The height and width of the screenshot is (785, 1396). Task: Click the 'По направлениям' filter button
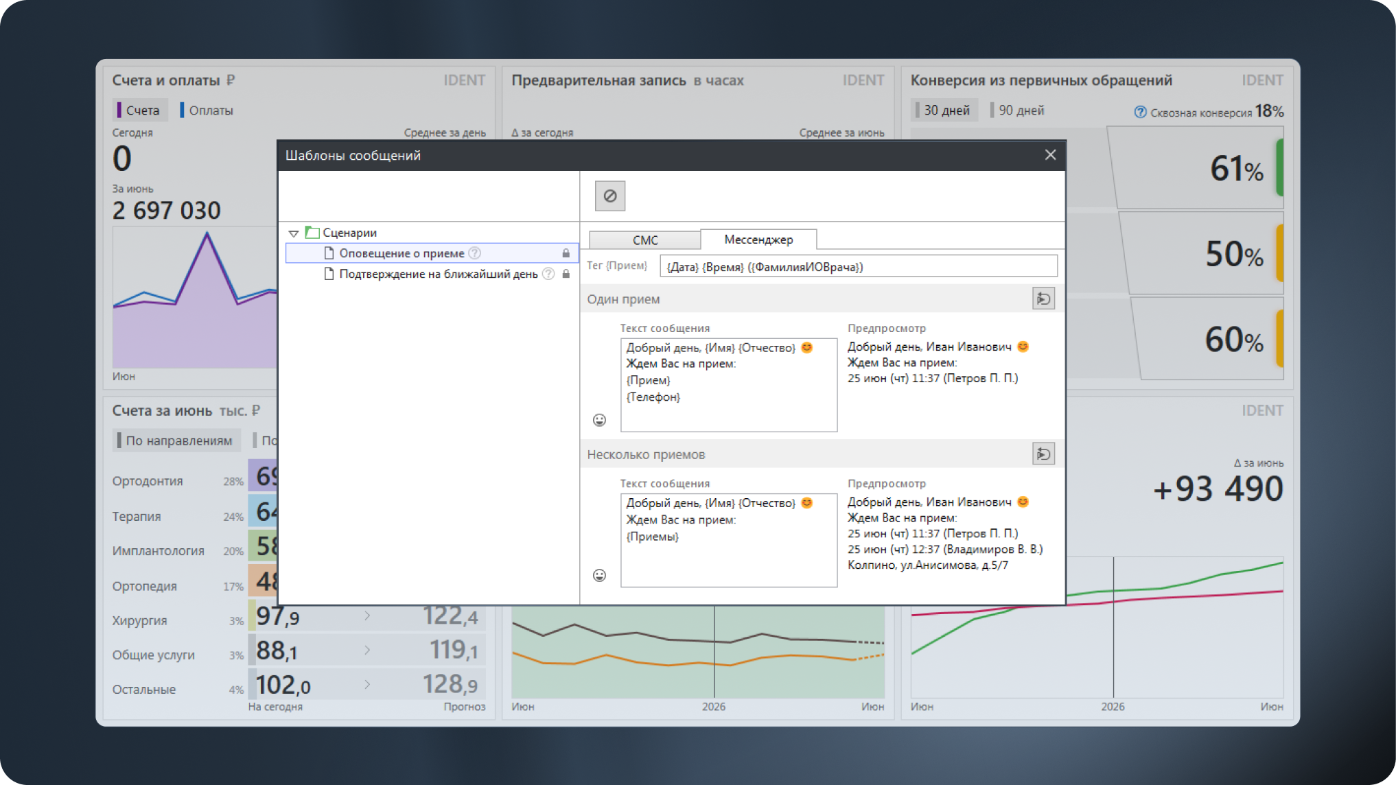tap(176, 440)
